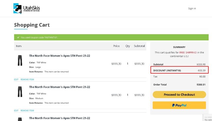The image size is (212, 121).
Task: Click the Tax value $0.00
Action: [202, 77]
